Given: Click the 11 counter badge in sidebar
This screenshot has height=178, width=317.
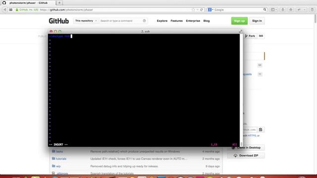Looking at the screenshot, I should click(x=260, y=74).
